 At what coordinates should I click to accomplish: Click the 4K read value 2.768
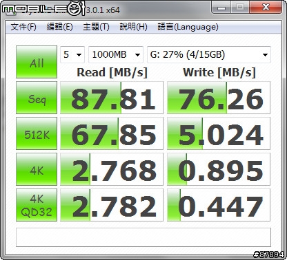[x=112, y=169]
